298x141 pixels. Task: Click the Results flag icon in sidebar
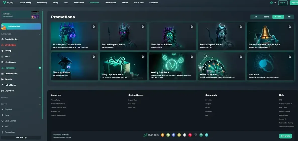click(x=3, y=79)
